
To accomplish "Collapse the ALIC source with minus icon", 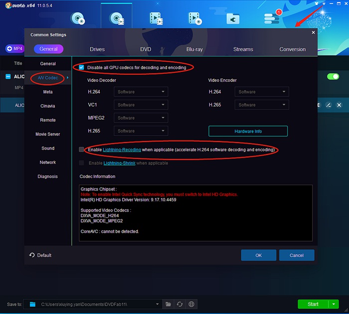I will tap(8, 77).
